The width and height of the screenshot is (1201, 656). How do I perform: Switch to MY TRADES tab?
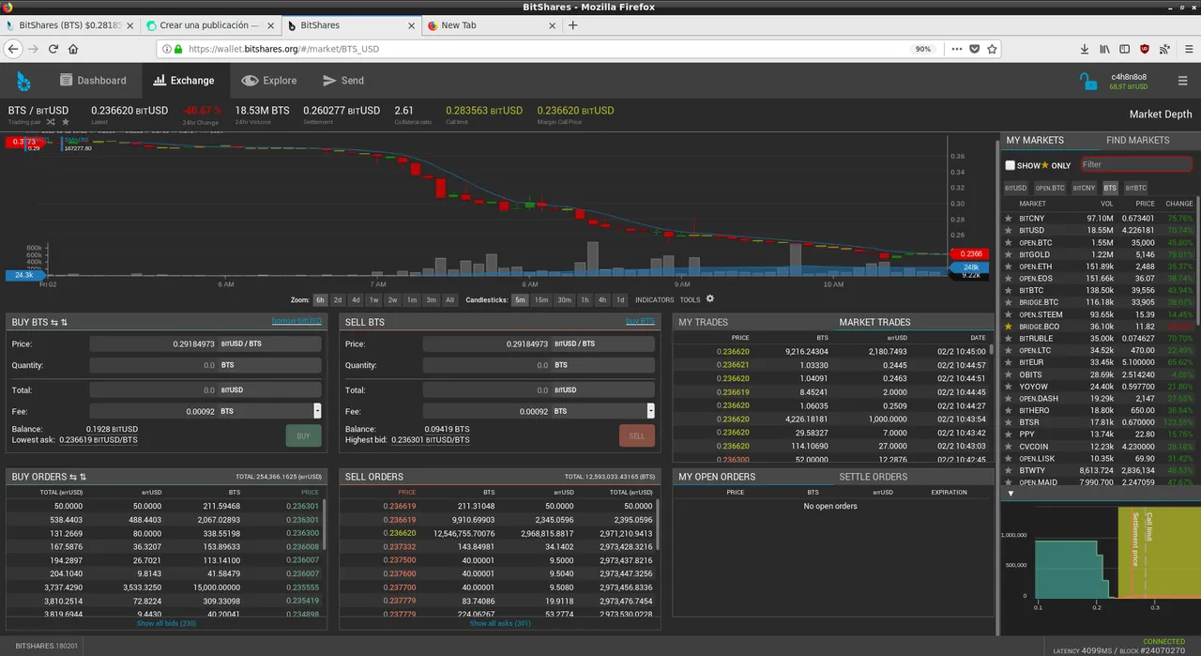tap(703, 323)
